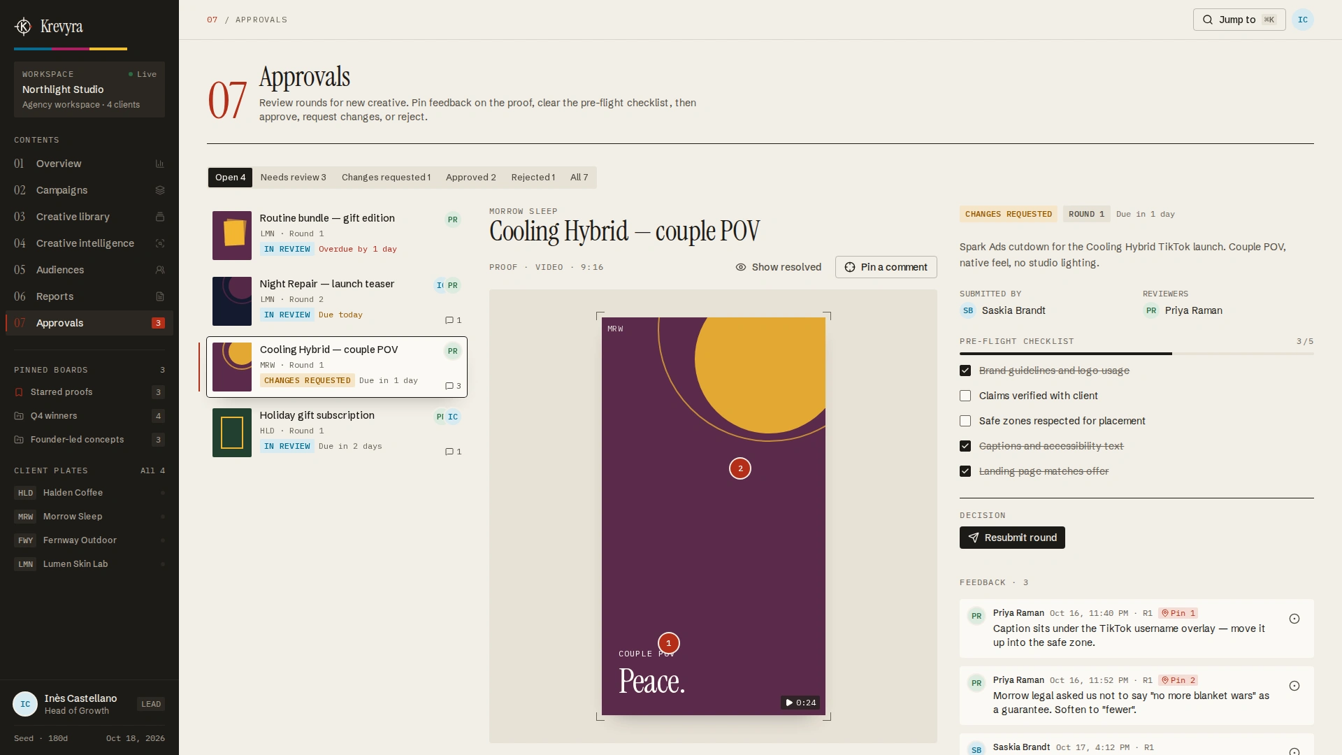The width and height of the screenshot is (1342, 755).
Task: Click PR reviewer avatar on Routine bundle card
Action: (453, 220)
